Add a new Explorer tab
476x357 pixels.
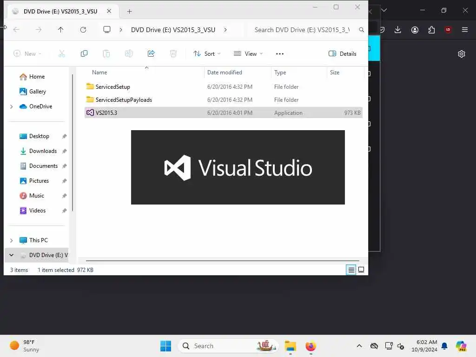pos(130,12)
